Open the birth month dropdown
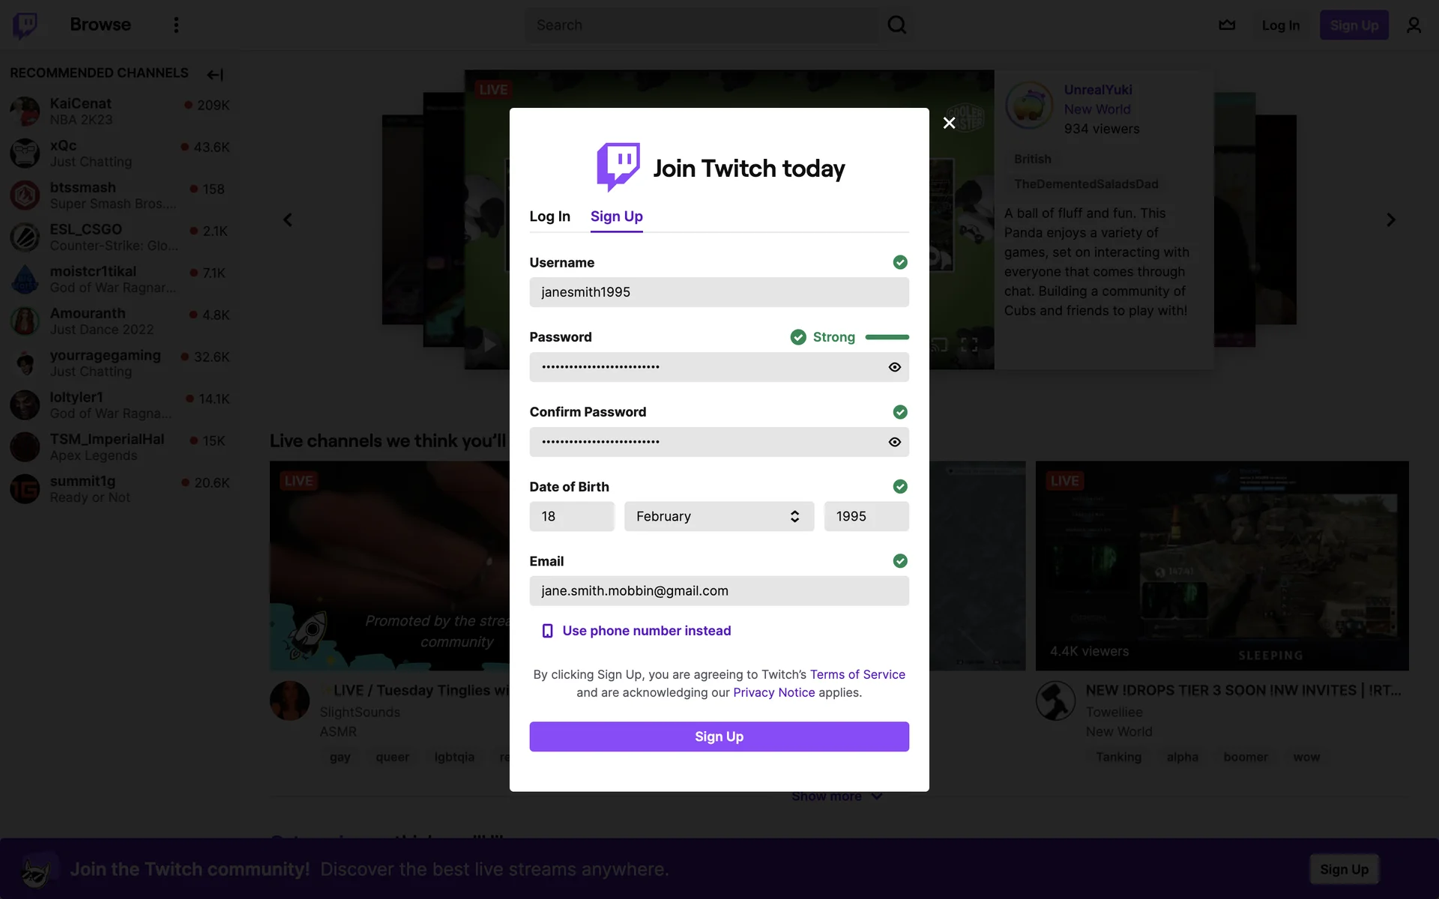The width and height of the screenshot is (1439, 899). coord(719,516)
